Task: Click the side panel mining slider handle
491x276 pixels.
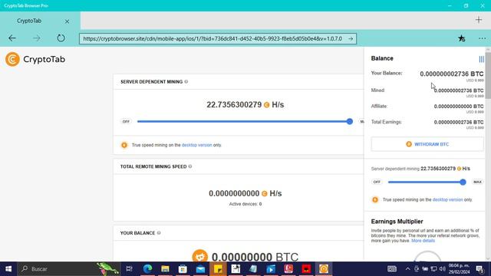Action: (x=463, y=182)
